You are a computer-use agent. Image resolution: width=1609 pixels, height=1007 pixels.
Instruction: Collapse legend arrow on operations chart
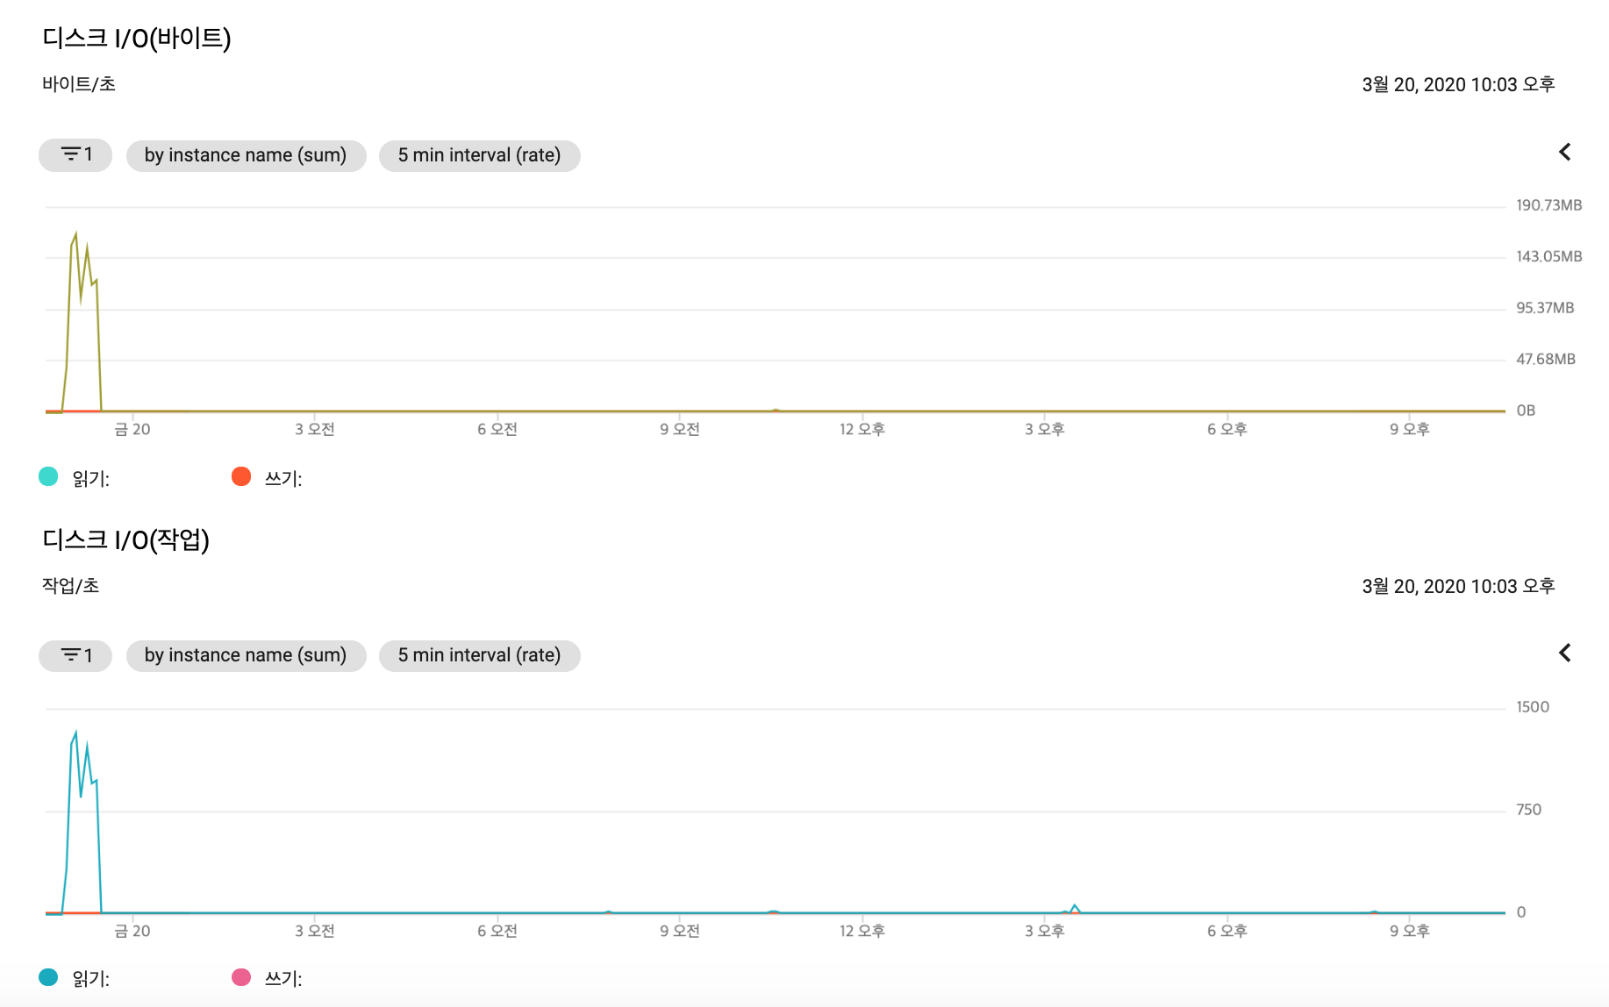[1564, 653]
